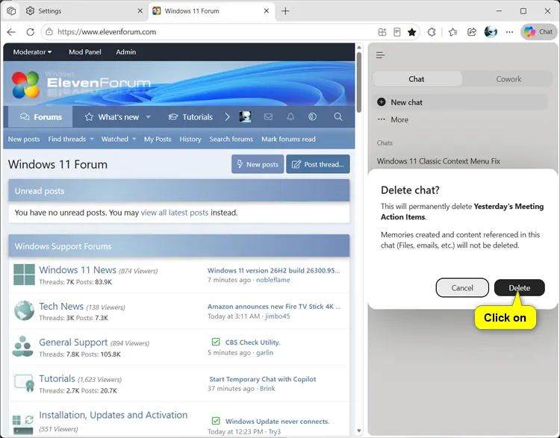Open CBS Check Utility thread
Screen dimensions: 560x438
coord(252,342)
